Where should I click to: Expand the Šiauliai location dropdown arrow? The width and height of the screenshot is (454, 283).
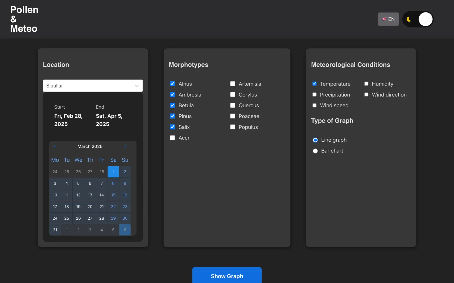137,86
